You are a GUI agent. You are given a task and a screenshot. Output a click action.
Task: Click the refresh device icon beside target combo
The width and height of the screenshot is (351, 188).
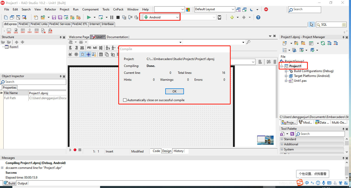pyautogui.click(x=219, y=17)
